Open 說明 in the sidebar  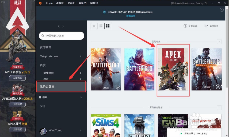(42, 106)
